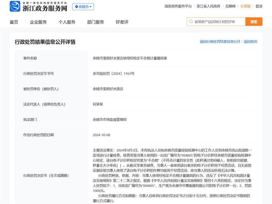
Task: Open 国家政务服务平台 link
Action: click(x=178, y=7)
